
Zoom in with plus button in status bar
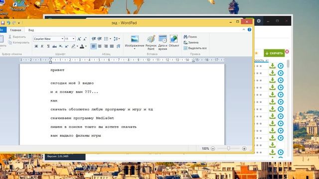(244, 149)
